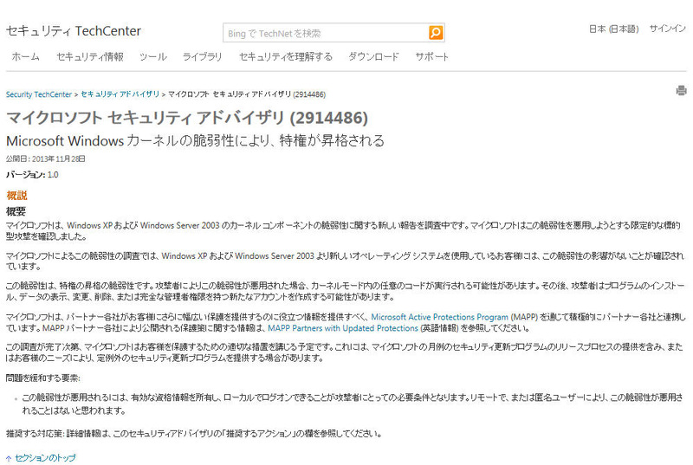Click the サポート navigation item
The image size is (693, 465).
pos(432,57)
